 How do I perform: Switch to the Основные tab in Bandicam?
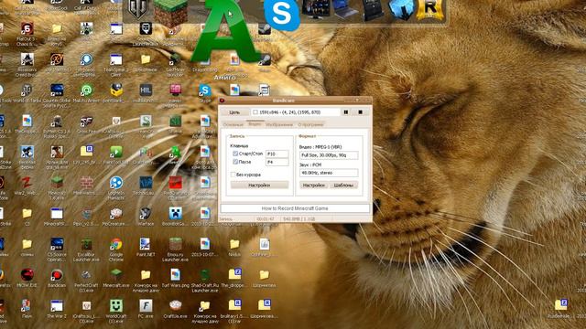point(233,124)
